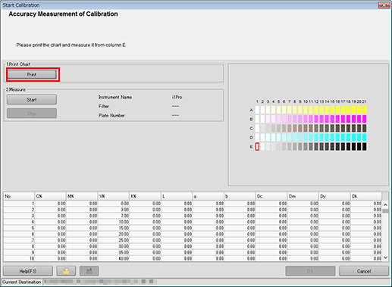Select the magenta patch B21

tap(364, 119)
